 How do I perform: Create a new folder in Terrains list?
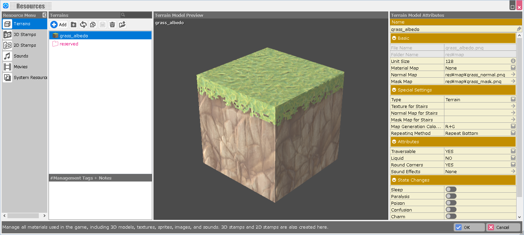tap(74, 25)
